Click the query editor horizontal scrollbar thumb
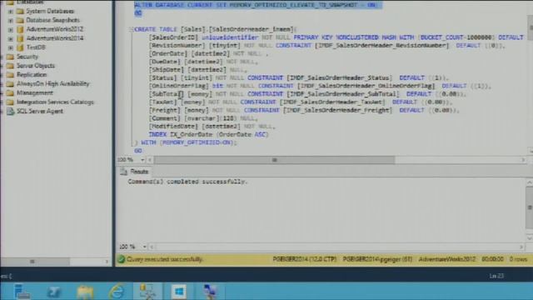 274,159
